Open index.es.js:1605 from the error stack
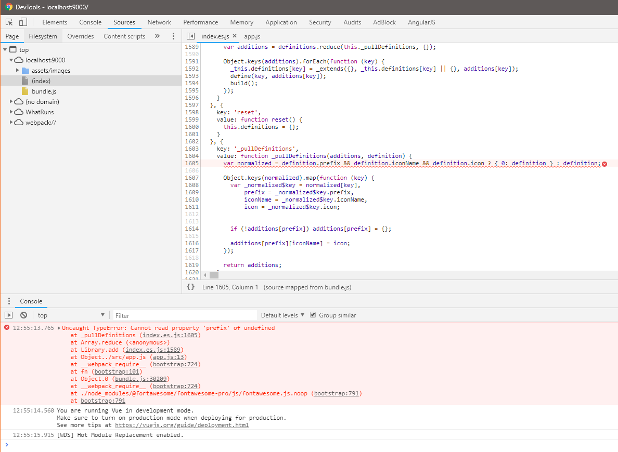Image resolution: width=618 pixels, height=452 pixels. pos(170,335)
